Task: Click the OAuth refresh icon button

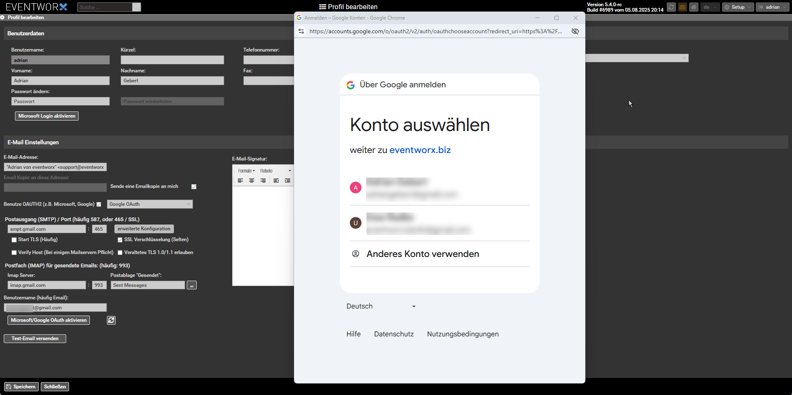Action: coord(111,320)
